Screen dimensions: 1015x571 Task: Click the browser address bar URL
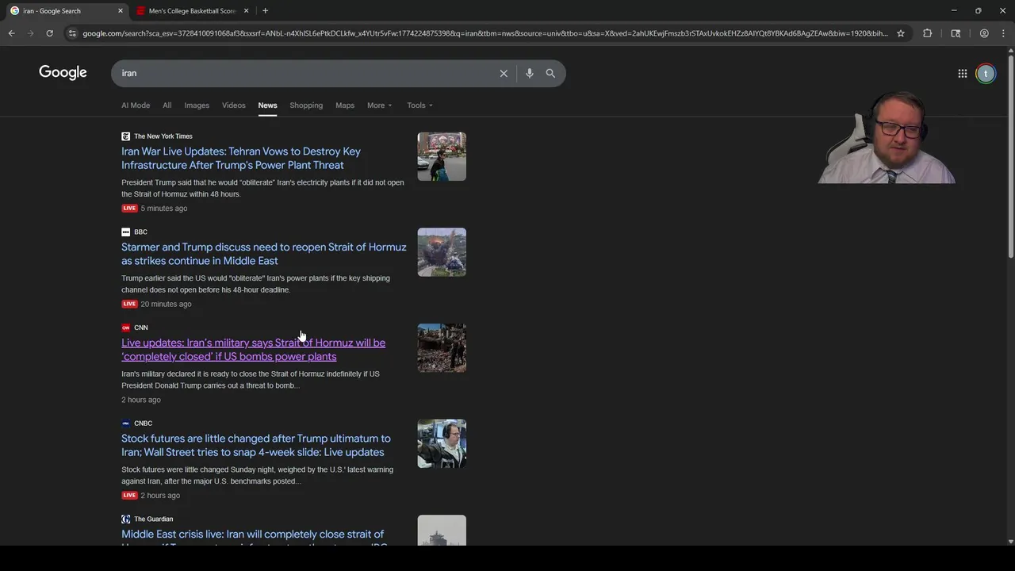tap(485, 33)
